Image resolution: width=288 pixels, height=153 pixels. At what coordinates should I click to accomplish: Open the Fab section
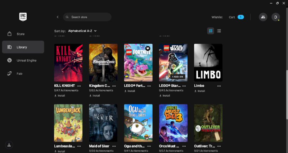click(23, 74)
